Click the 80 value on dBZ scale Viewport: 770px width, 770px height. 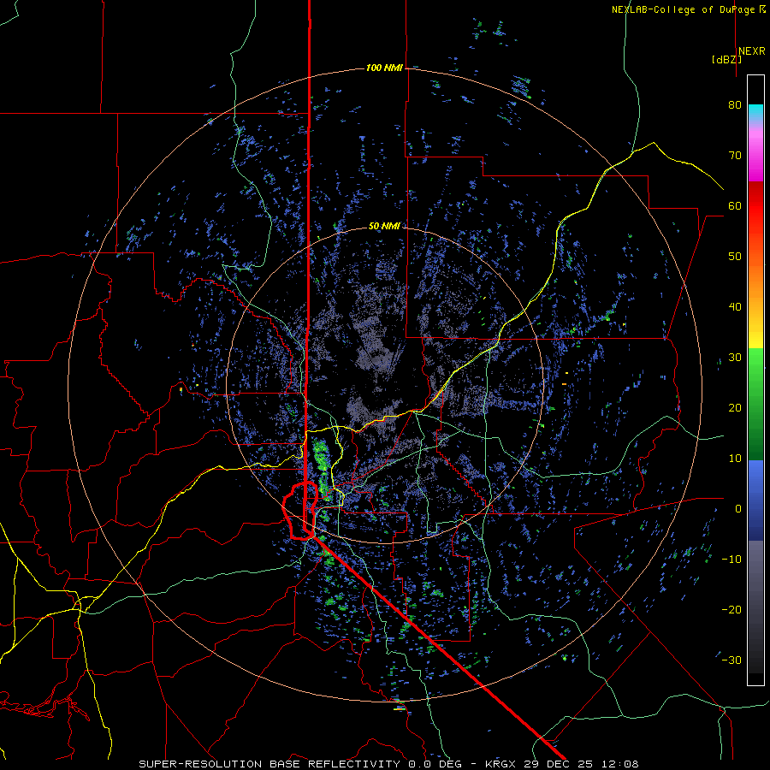click(x=735, y=104)
